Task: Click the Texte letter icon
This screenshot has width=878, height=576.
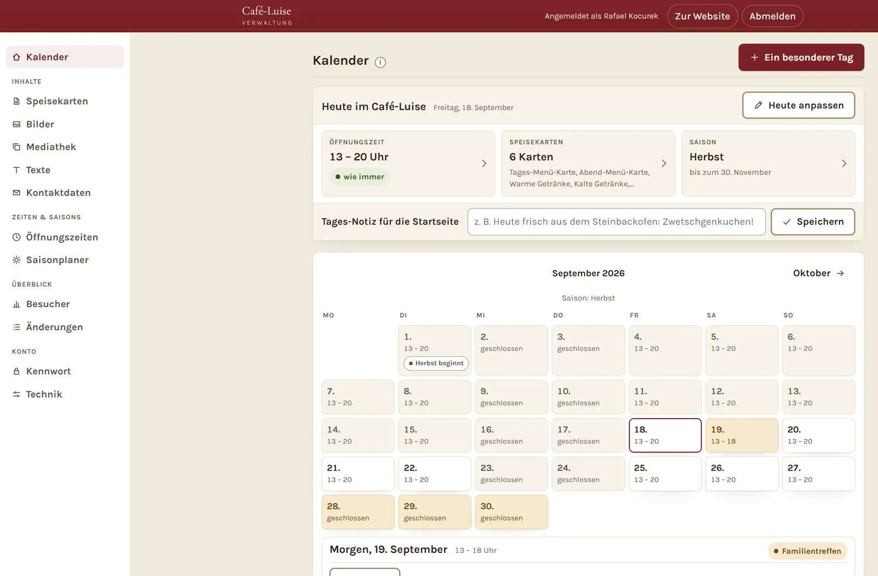Action: (16, 170)
